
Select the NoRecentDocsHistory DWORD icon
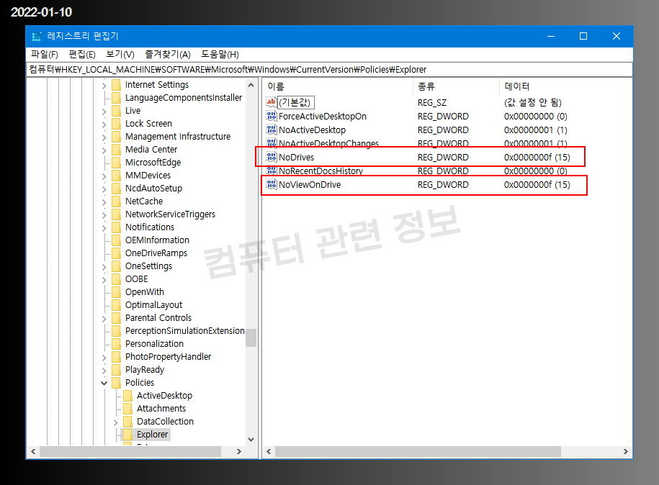tap(271, 171)
